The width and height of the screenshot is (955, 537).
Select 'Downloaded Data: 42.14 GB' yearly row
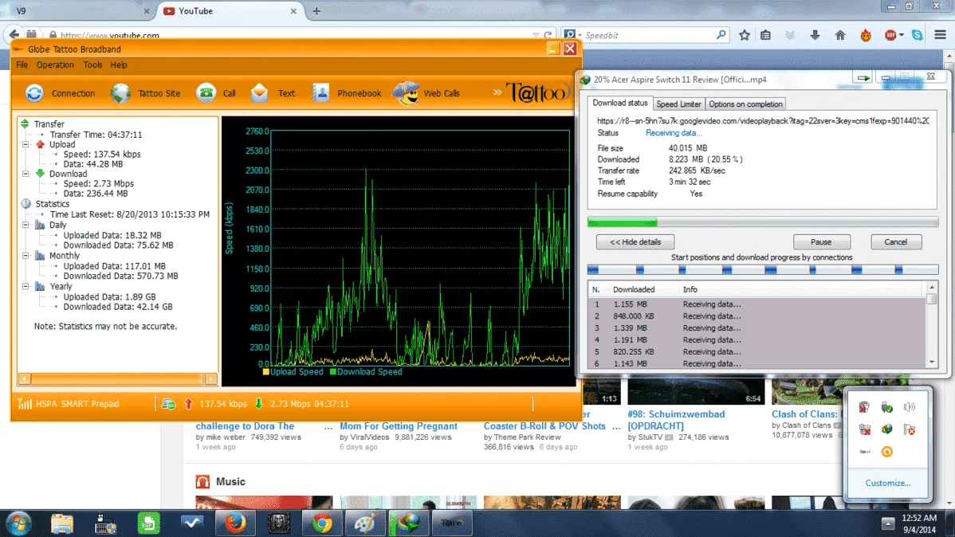point(117,307)
